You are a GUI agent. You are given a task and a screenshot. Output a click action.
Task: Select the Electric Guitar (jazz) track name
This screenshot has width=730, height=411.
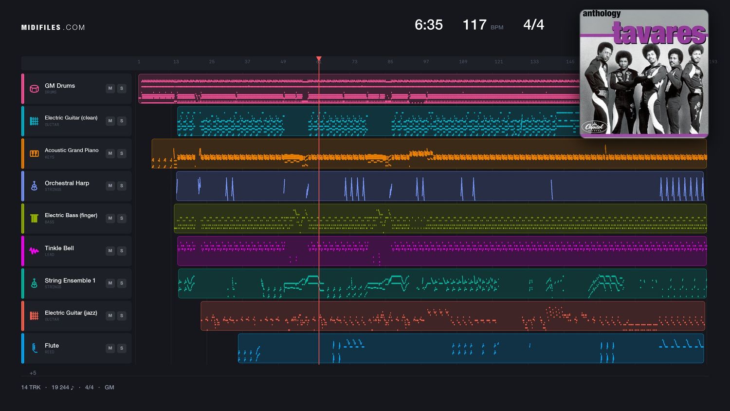pos(71,313)
